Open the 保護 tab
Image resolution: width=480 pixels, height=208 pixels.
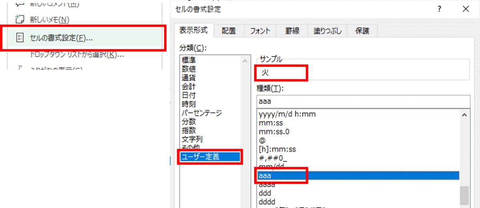tap(362, 31)
